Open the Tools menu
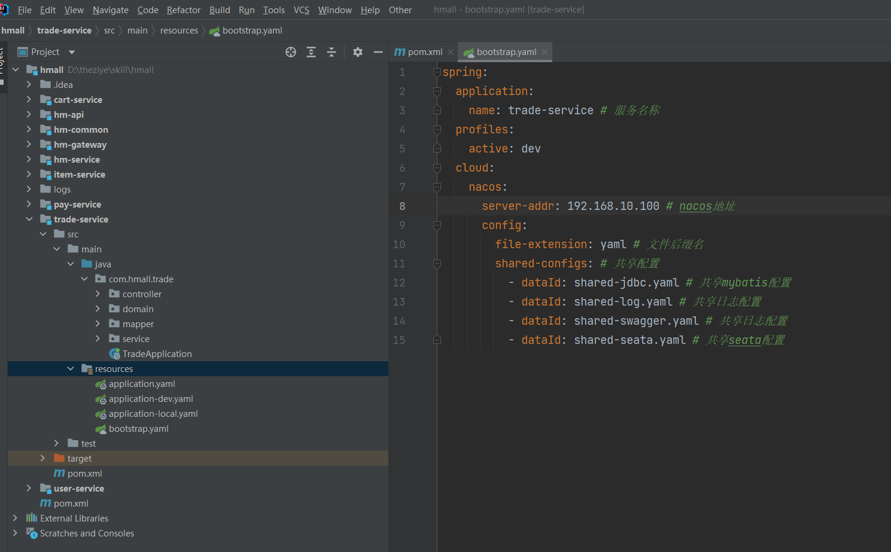The height and width of the screenshot is (552, 891). click(x=274, y=10)
